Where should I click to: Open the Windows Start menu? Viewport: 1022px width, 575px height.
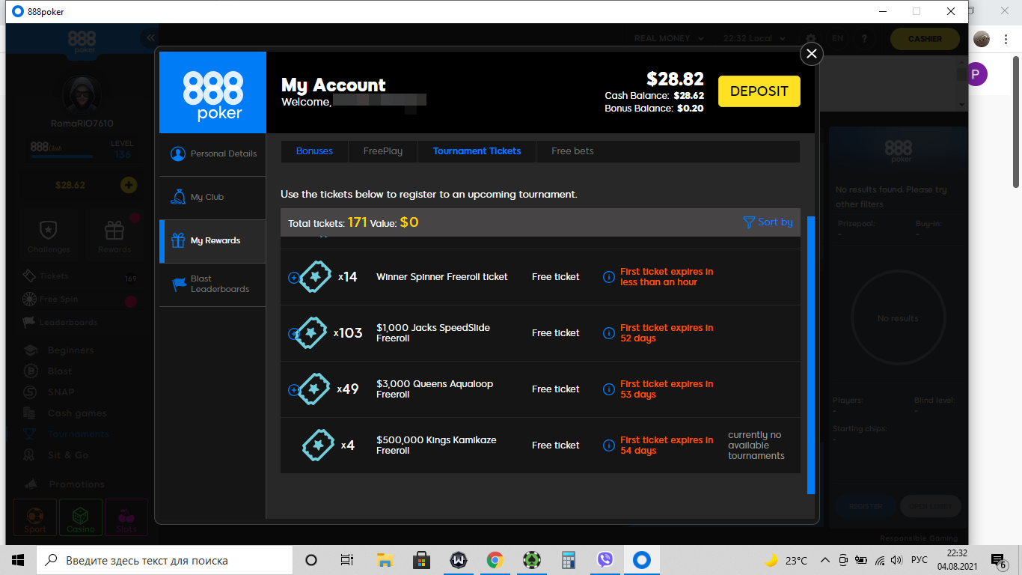(x=18, y=560)
